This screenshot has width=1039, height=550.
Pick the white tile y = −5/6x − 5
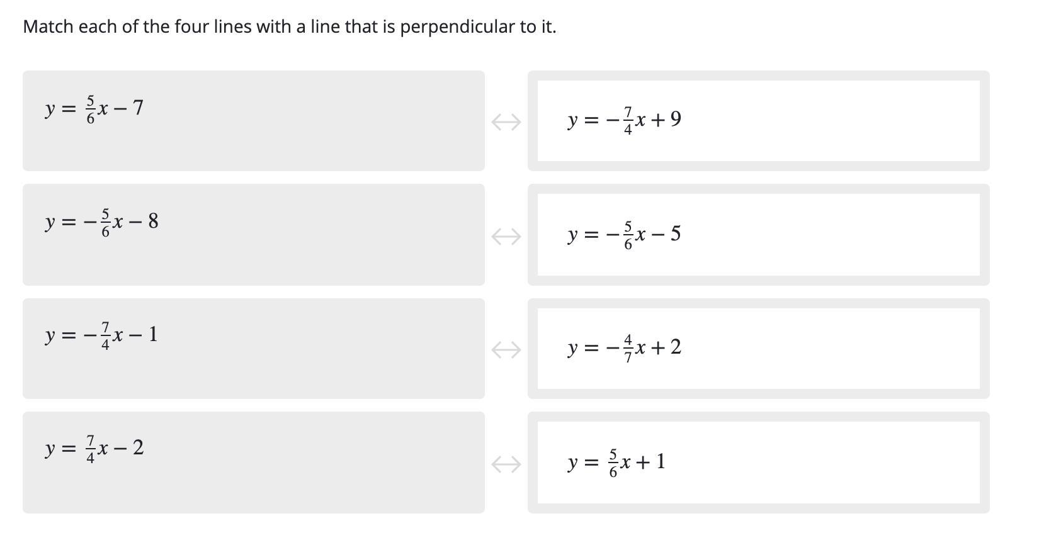pos(758,235)
